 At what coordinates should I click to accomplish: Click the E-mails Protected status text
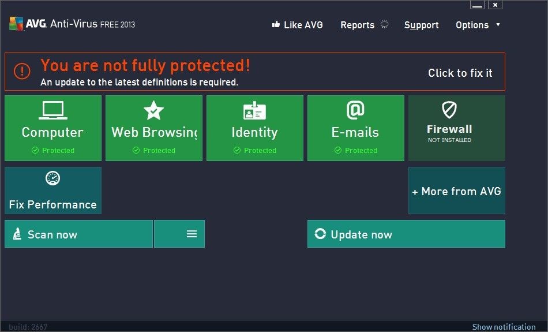coord(361,151)
